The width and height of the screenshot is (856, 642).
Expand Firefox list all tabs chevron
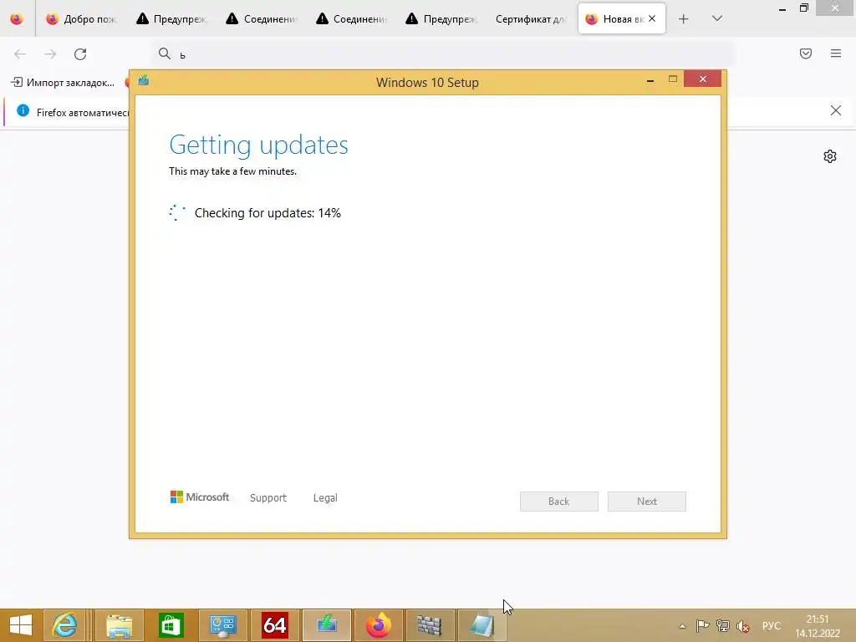(x=717, y=18)
